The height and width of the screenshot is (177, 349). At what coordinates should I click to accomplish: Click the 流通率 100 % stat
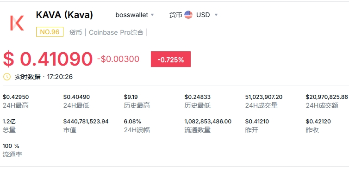[11, 146]
